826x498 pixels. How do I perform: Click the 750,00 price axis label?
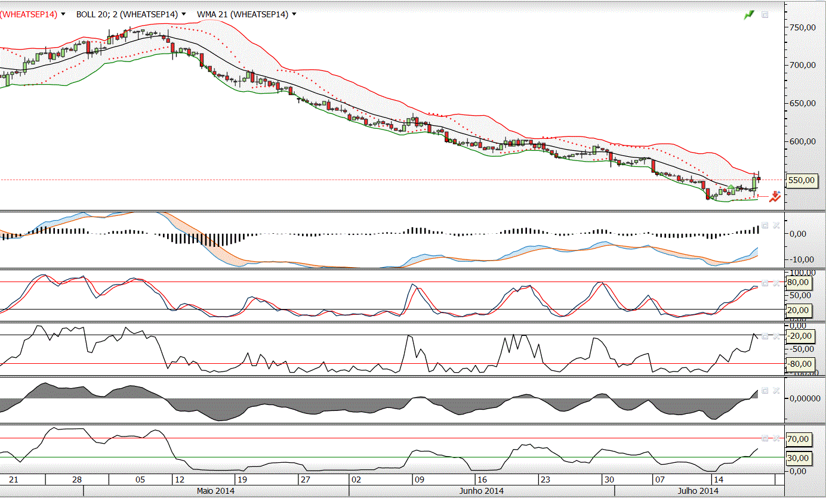(803, 27)
